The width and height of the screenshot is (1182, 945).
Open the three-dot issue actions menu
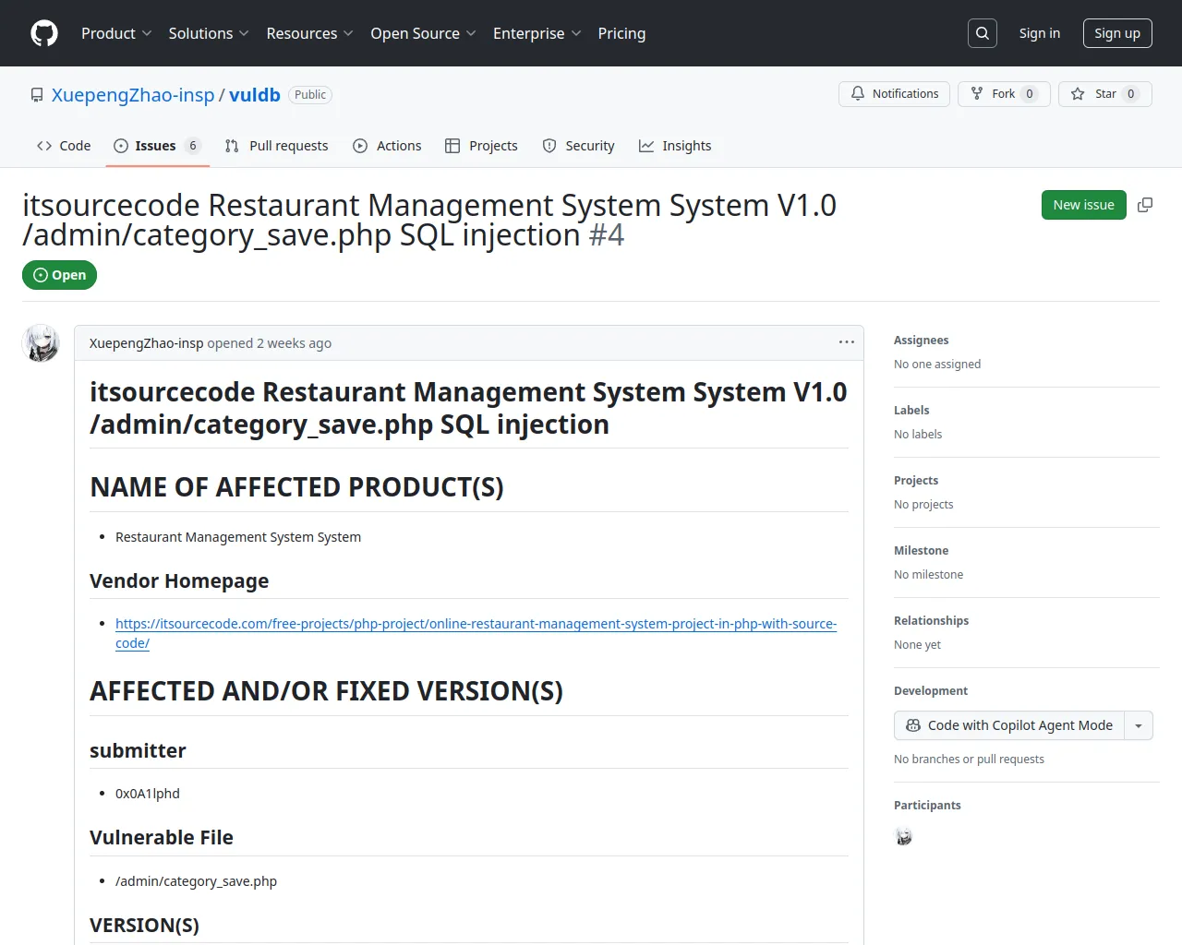point(846,342)
